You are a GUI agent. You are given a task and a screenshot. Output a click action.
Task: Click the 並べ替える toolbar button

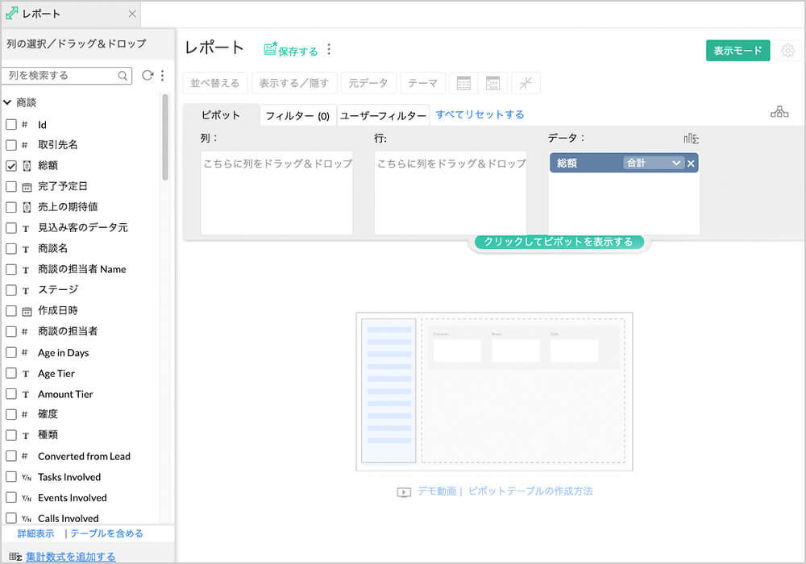(x=215, y=83)
